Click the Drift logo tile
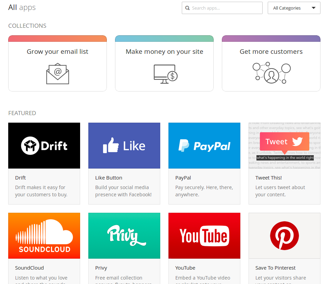The width and height of the screenshot is (328, 284). tap(44, 146)
